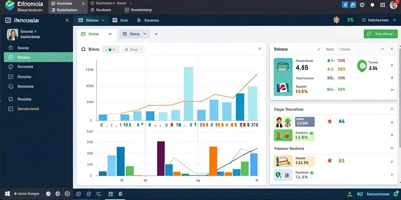Click the person-and-plant thumbnail icon
This screenshot has height=200, width=401.
click(x=283, y=122)
